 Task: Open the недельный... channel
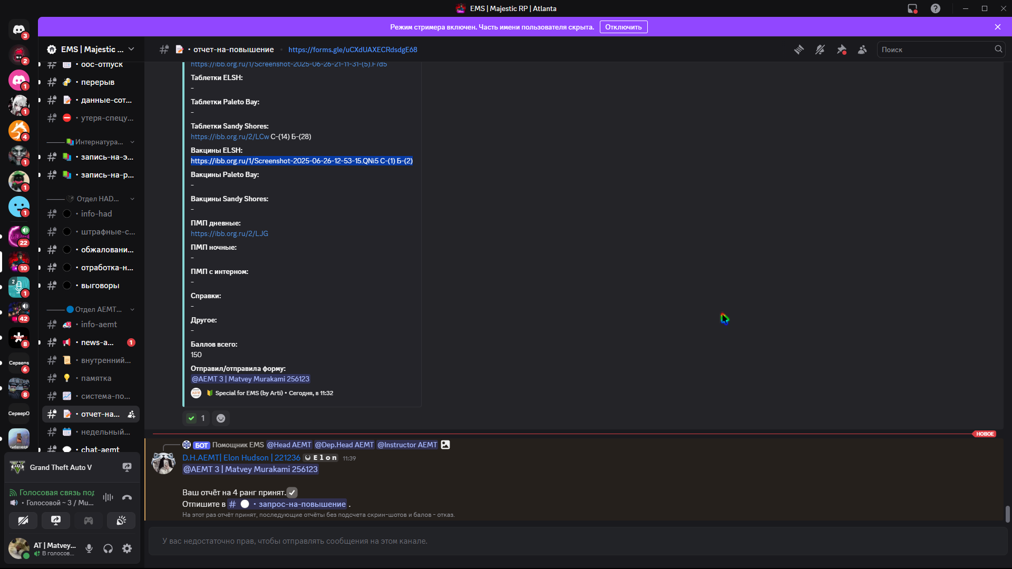click(91, 432)
